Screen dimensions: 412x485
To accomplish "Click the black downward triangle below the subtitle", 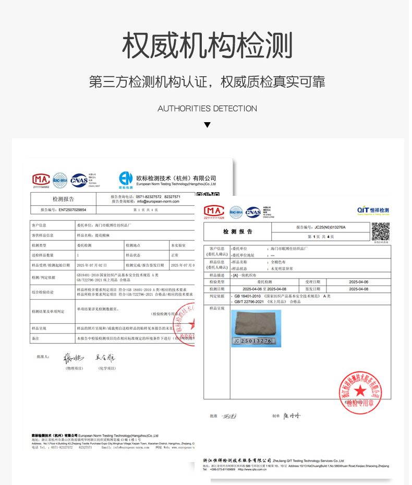I will pos(207,125).
